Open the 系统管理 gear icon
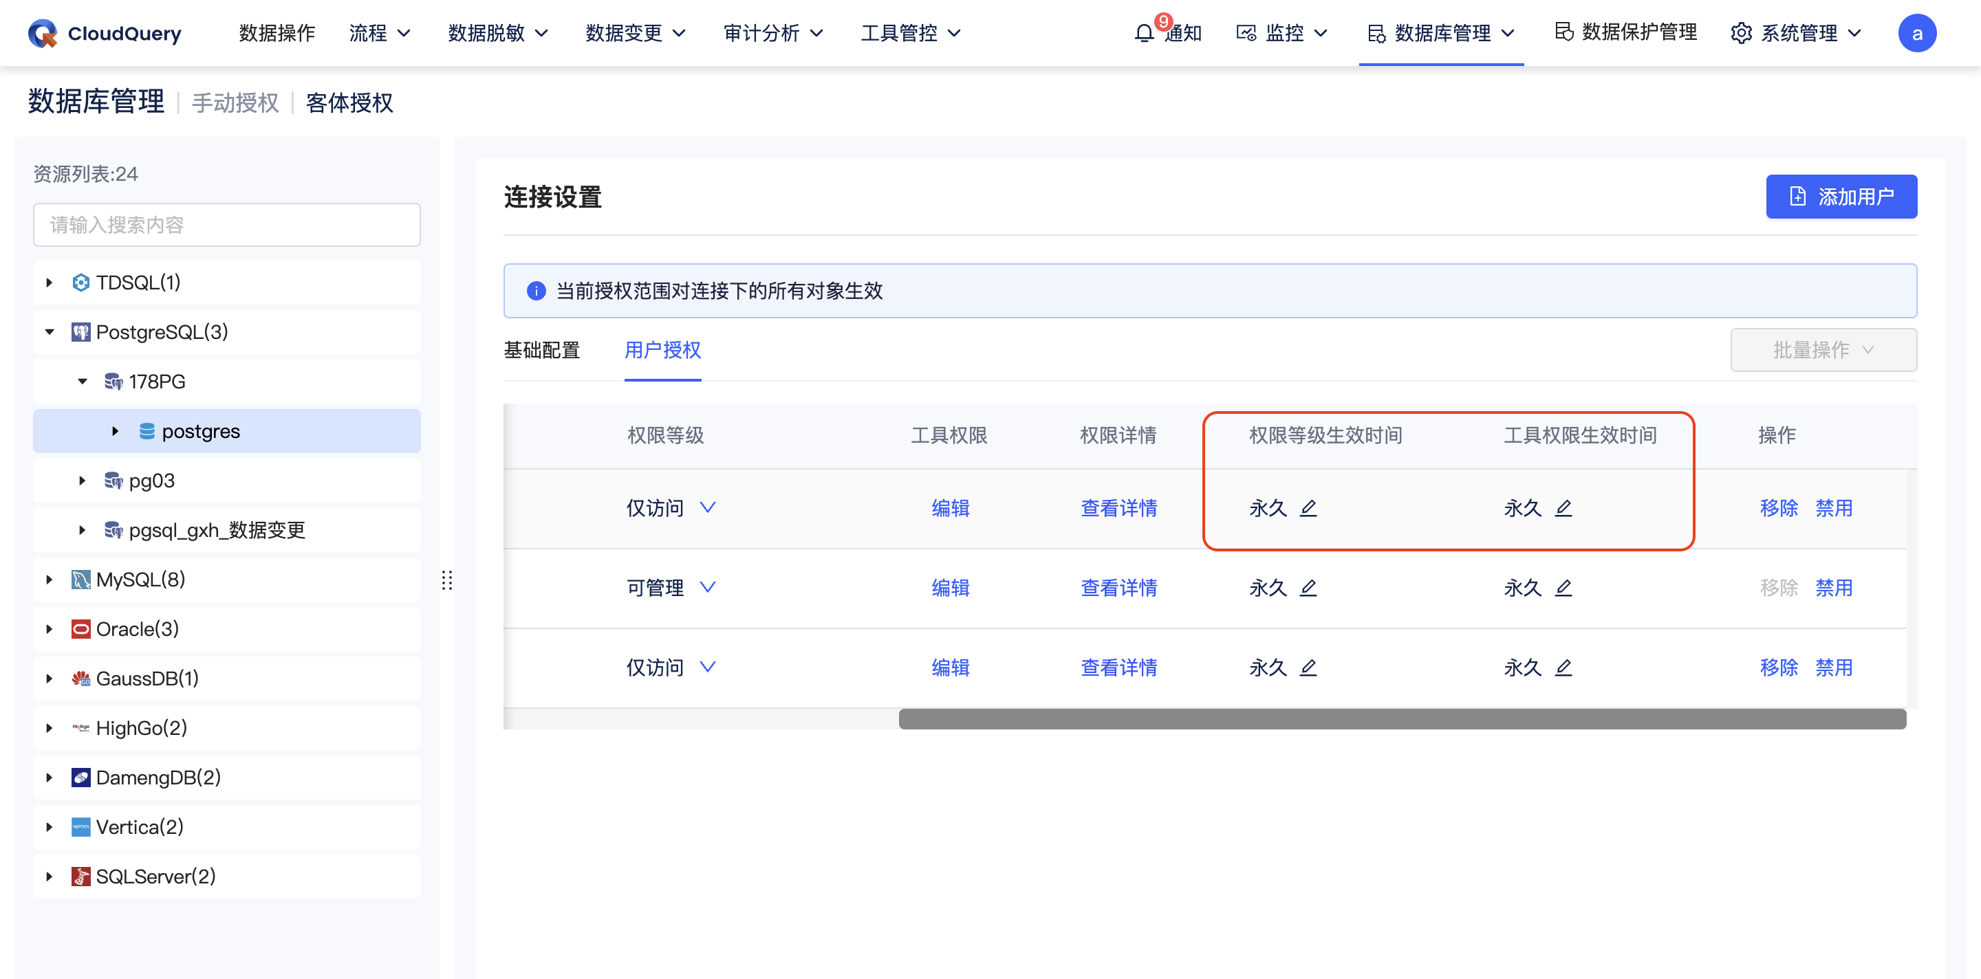Screen dimensions: 1981x979 coord(1741,32)
